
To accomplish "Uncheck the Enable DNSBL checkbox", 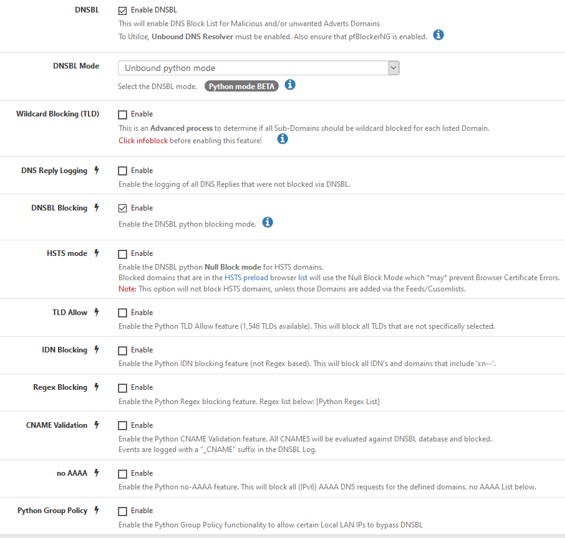I will pos(122,11).
